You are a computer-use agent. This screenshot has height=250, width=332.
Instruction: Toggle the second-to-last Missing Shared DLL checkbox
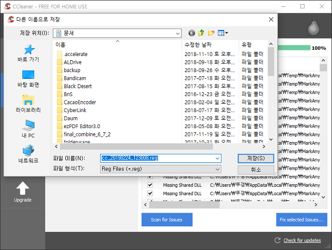click(150, 185)
